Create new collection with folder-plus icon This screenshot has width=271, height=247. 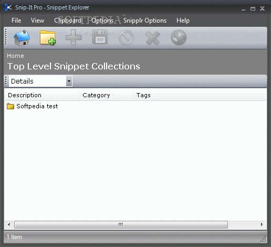(x=48, y=38)
